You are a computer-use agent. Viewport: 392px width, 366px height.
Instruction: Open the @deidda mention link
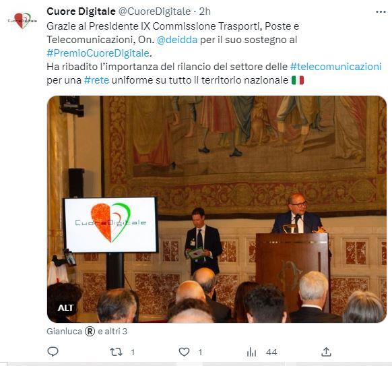pyautogui.click(x=177, y=40)
